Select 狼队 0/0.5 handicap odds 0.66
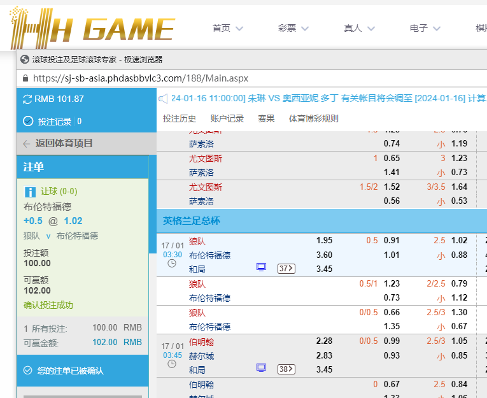This screenshot has width=487, height=398. click(x=392, y=312)
